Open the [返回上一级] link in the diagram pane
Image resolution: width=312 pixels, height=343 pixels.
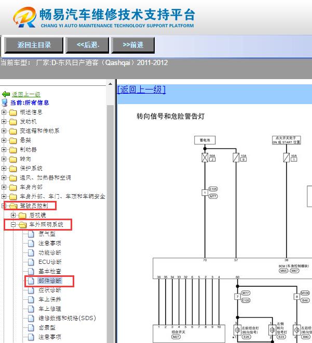point(141,90)
